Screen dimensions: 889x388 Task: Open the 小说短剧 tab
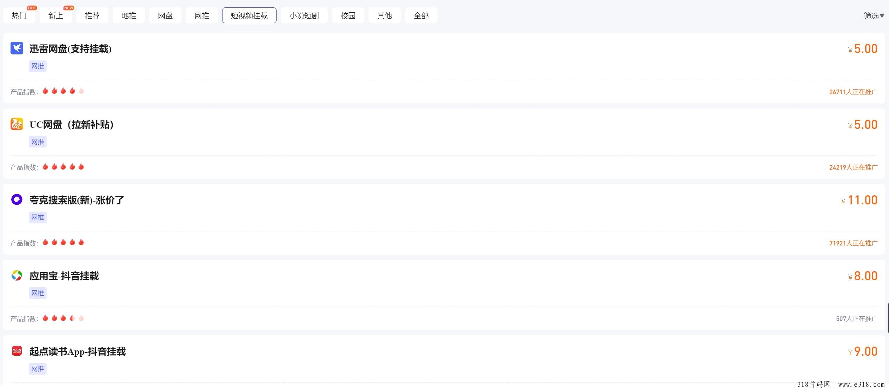coord(304,15)
